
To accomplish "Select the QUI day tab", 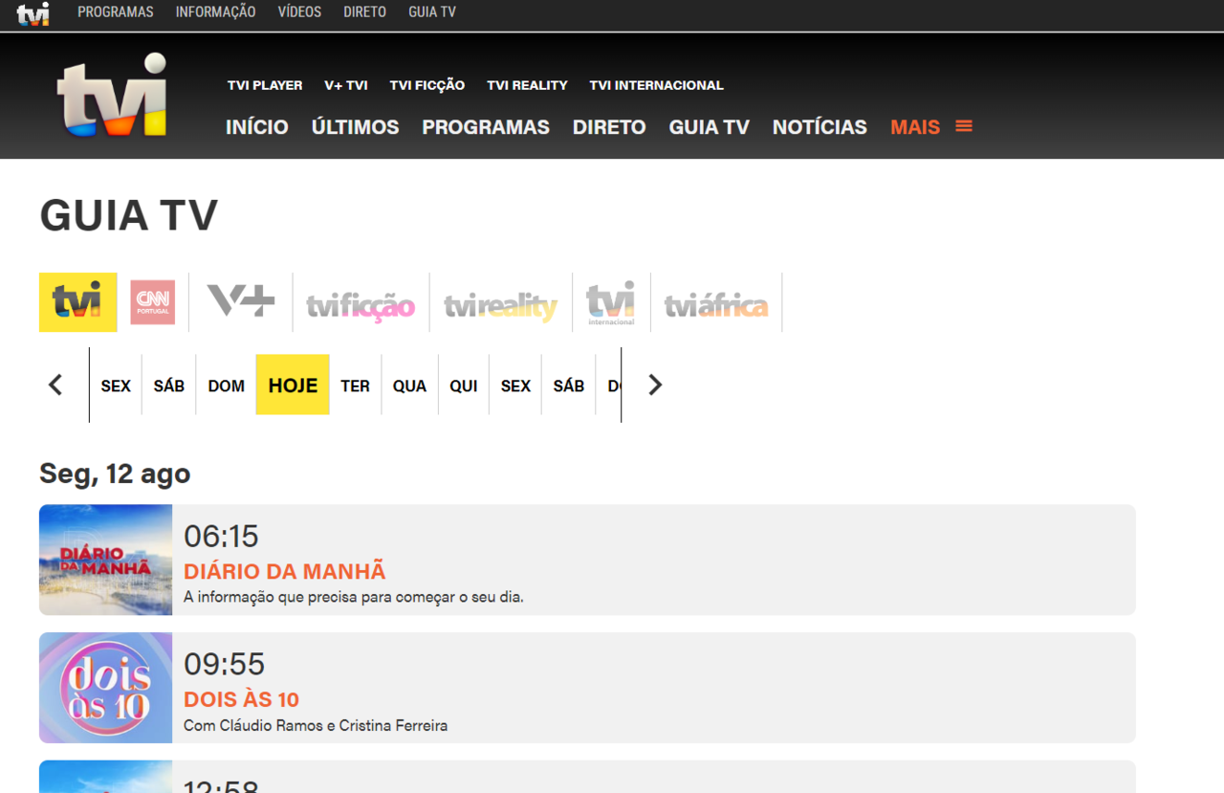I will pyautogui.click(x=464, y=385).
